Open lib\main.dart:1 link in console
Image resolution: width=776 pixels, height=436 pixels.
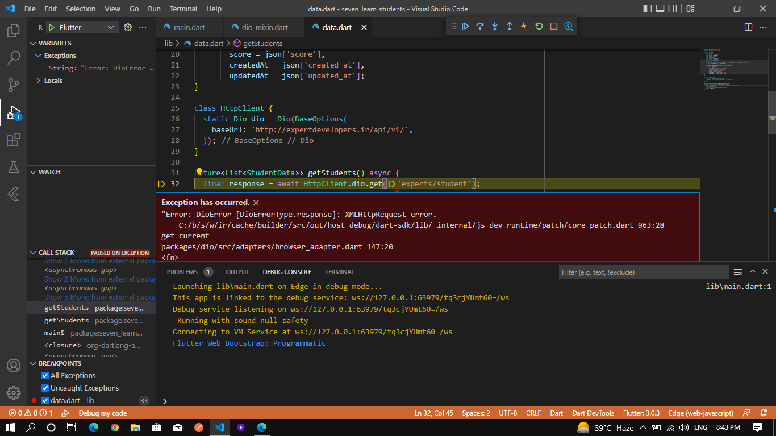739,287
